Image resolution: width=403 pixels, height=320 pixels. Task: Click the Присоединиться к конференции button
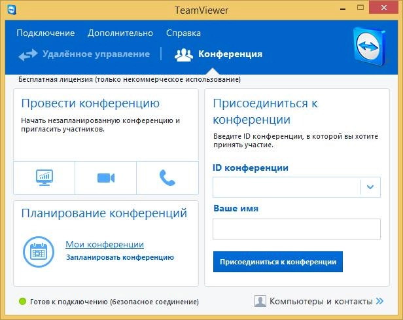click(x=278, y=262)
